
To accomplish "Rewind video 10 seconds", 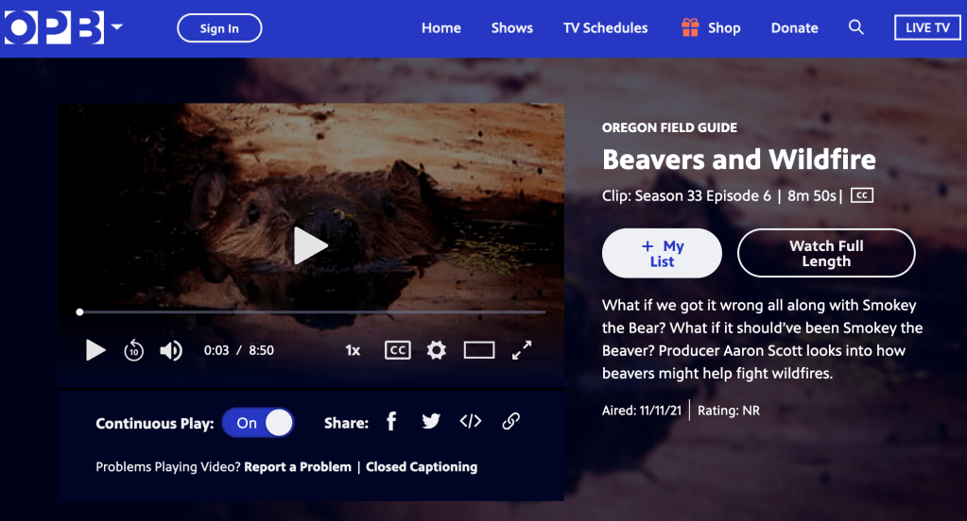I will click(x=134, y=351).
